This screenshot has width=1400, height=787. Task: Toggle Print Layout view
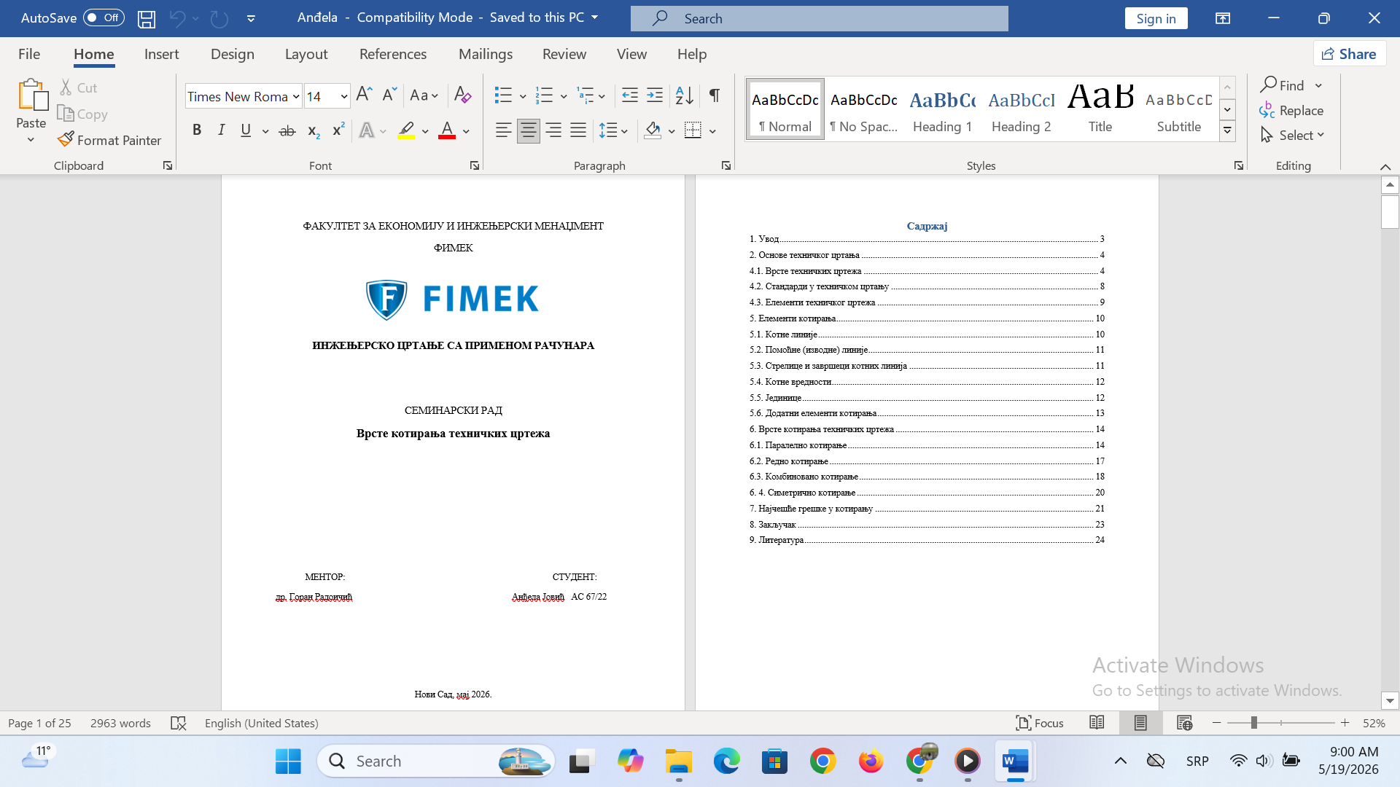1140,723
